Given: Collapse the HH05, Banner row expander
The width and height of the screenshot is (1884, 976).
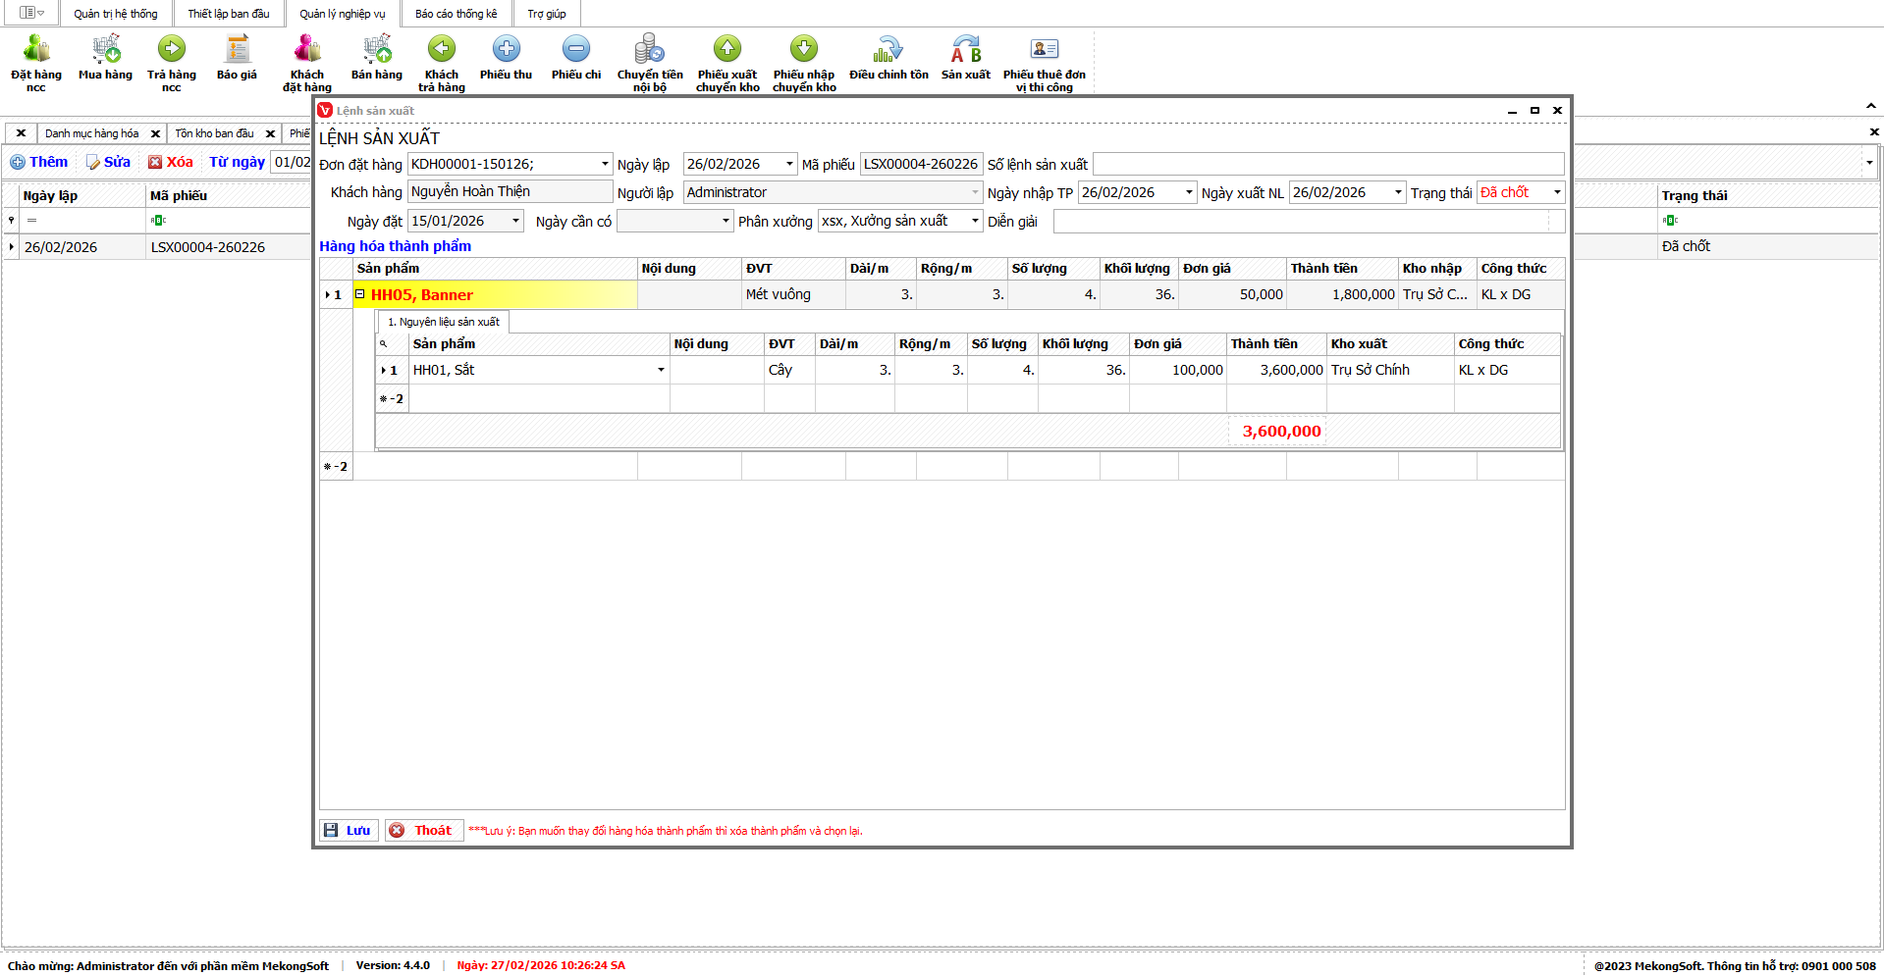Looking at the screenshot, I should 360,294.
